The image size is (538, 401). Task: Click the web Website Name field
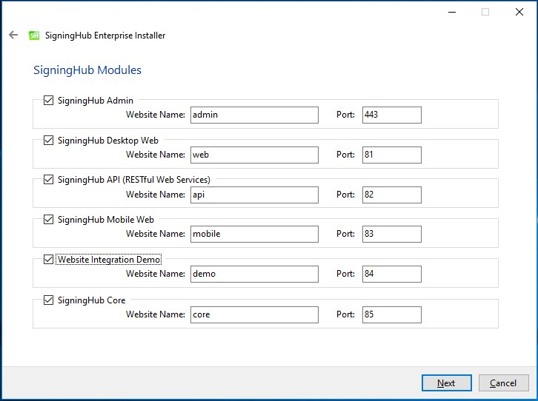click(x=254, y=155)
